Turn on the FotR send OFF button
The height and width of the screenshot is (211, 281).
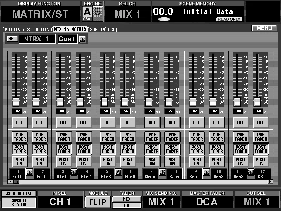point(40,122)
